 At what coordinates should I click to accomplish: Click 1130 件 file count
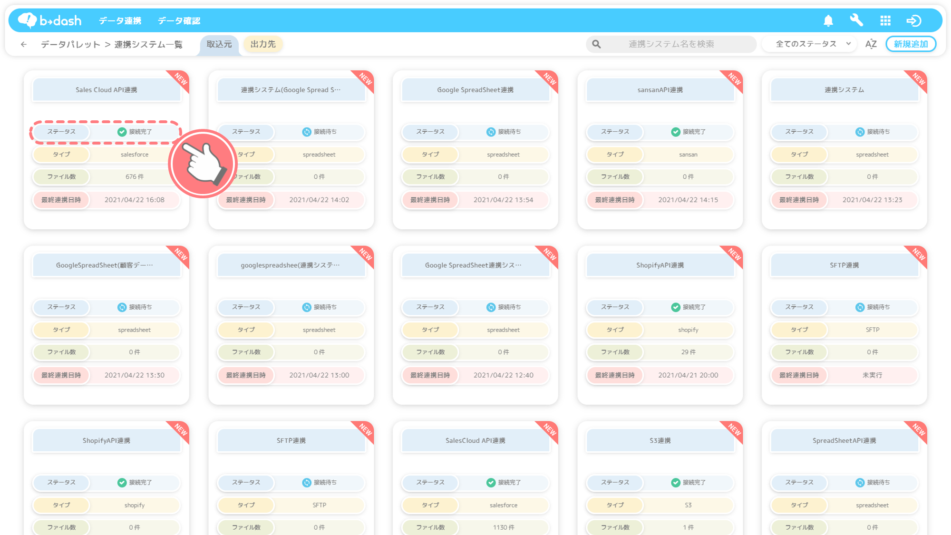pos(504,527)
